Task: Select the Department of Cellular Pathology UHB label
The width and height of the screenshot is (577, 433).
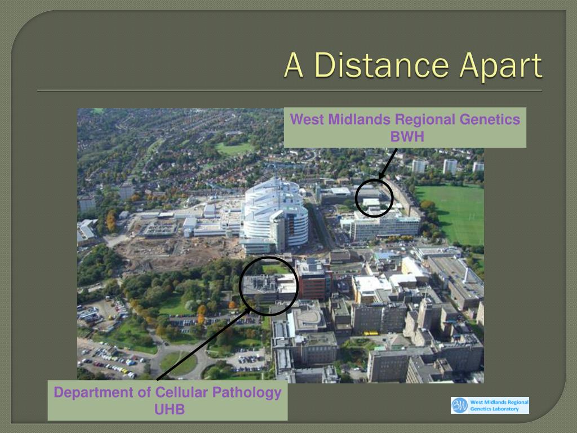Action: click(168, 401)
